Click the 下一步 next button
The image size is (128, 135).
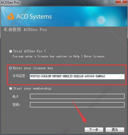coord(94,130)
